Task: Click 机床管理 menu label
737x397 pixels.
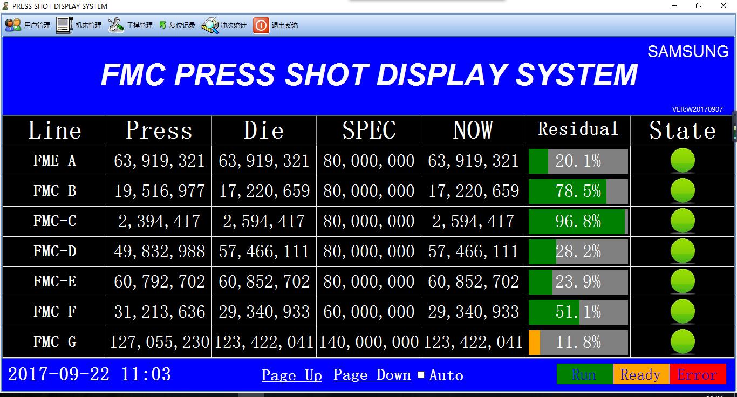Action: coord(88,25)
